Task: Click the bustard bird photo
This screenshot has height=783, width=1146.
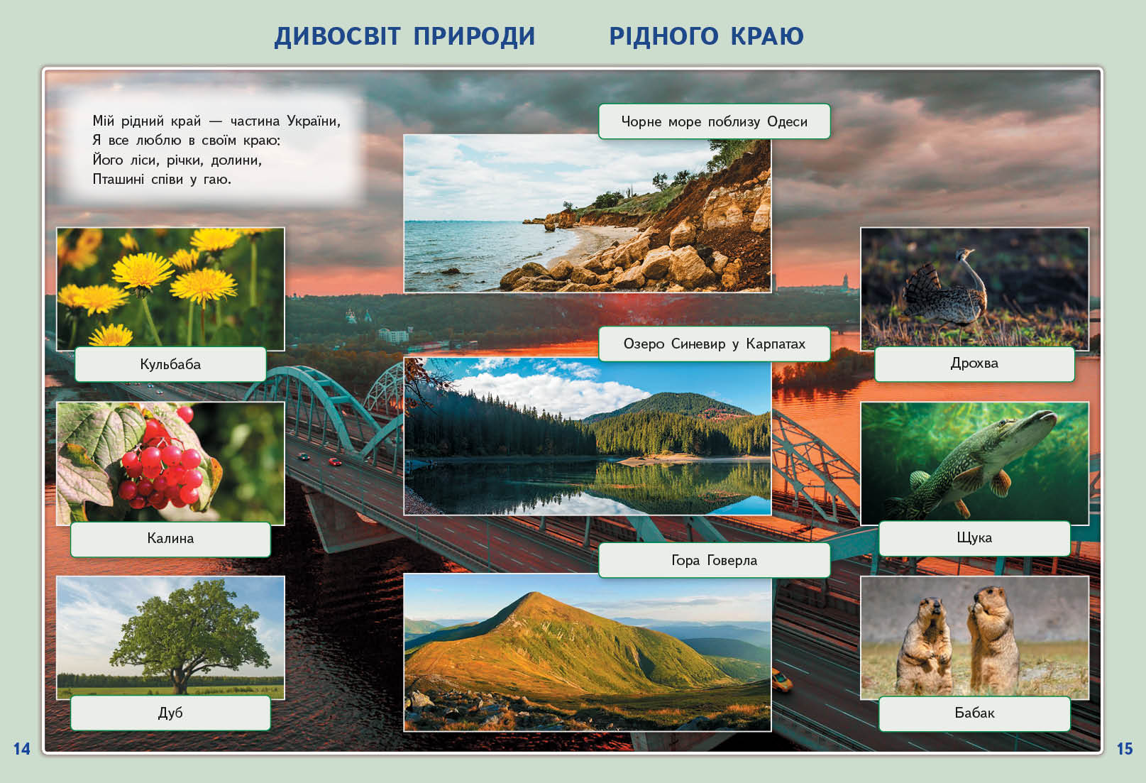Action: (x=974, y=286)
